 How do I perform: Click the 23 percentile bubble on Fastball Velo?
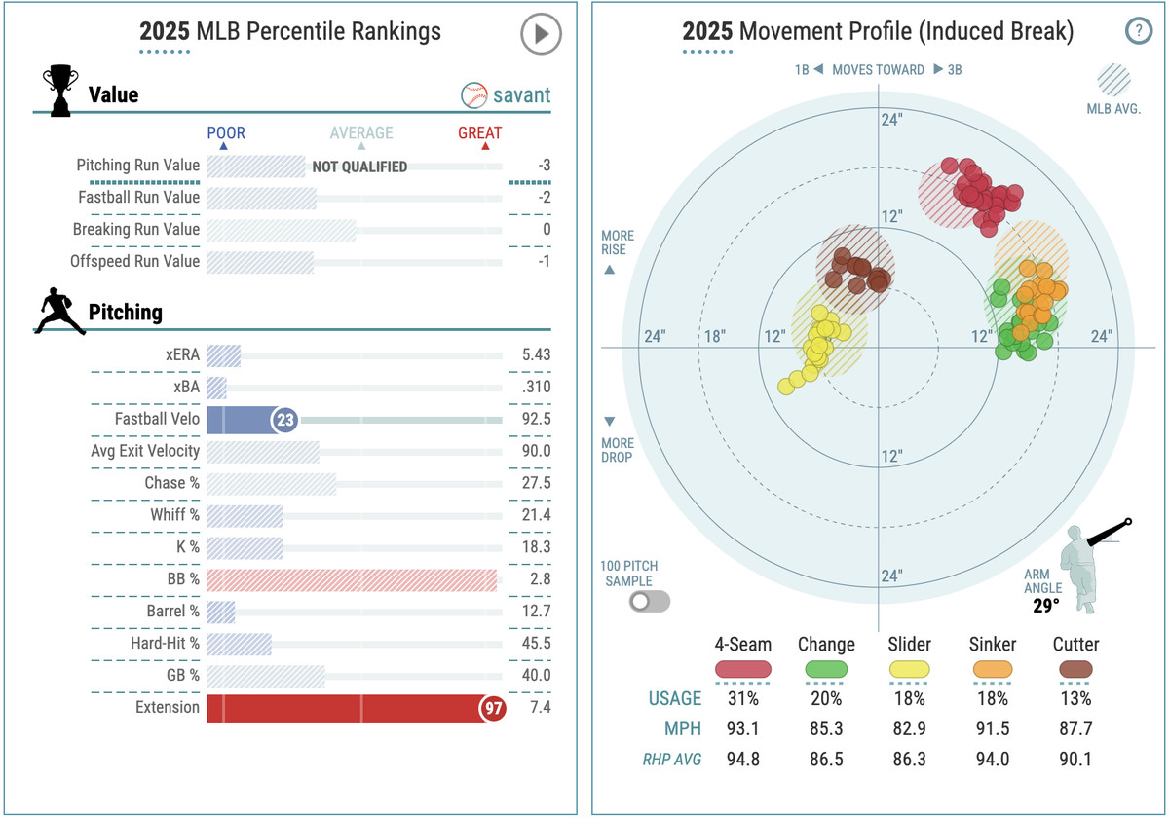[x=283, y=420]
